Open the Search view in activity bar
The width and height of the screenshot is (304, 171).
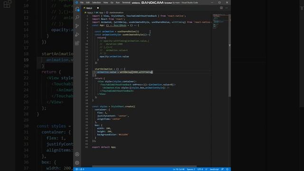coord(77,17)
